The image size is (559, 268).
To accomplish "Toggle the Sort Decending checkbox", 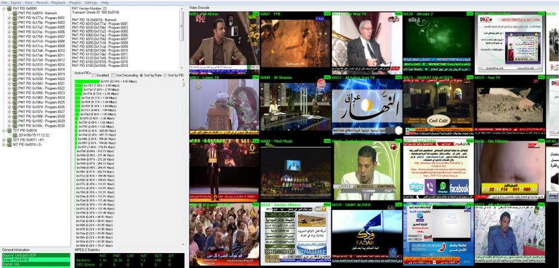I will 113,75.
